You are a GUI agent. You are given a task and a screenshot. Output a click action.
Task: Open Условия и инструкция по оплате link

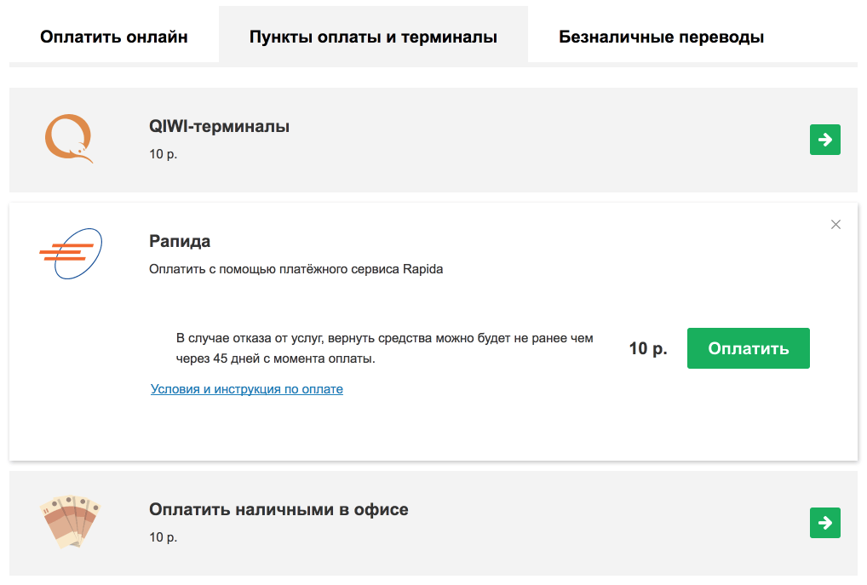click(247, 389)
